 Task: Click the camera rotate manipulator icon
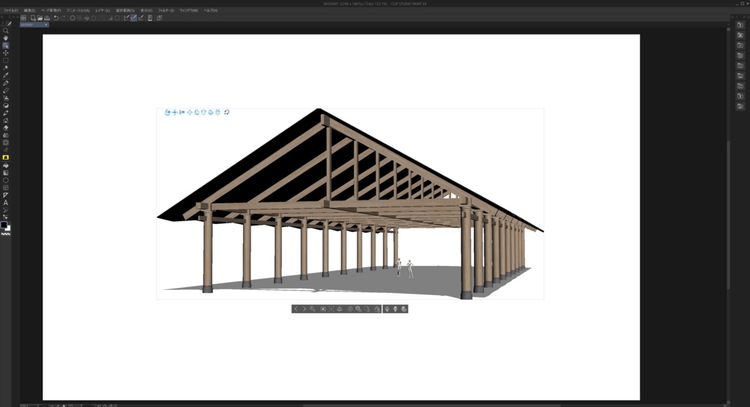[168, 113]
